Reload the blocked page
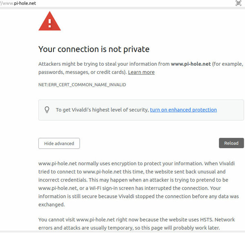245x233 pixels. (231, 143)
